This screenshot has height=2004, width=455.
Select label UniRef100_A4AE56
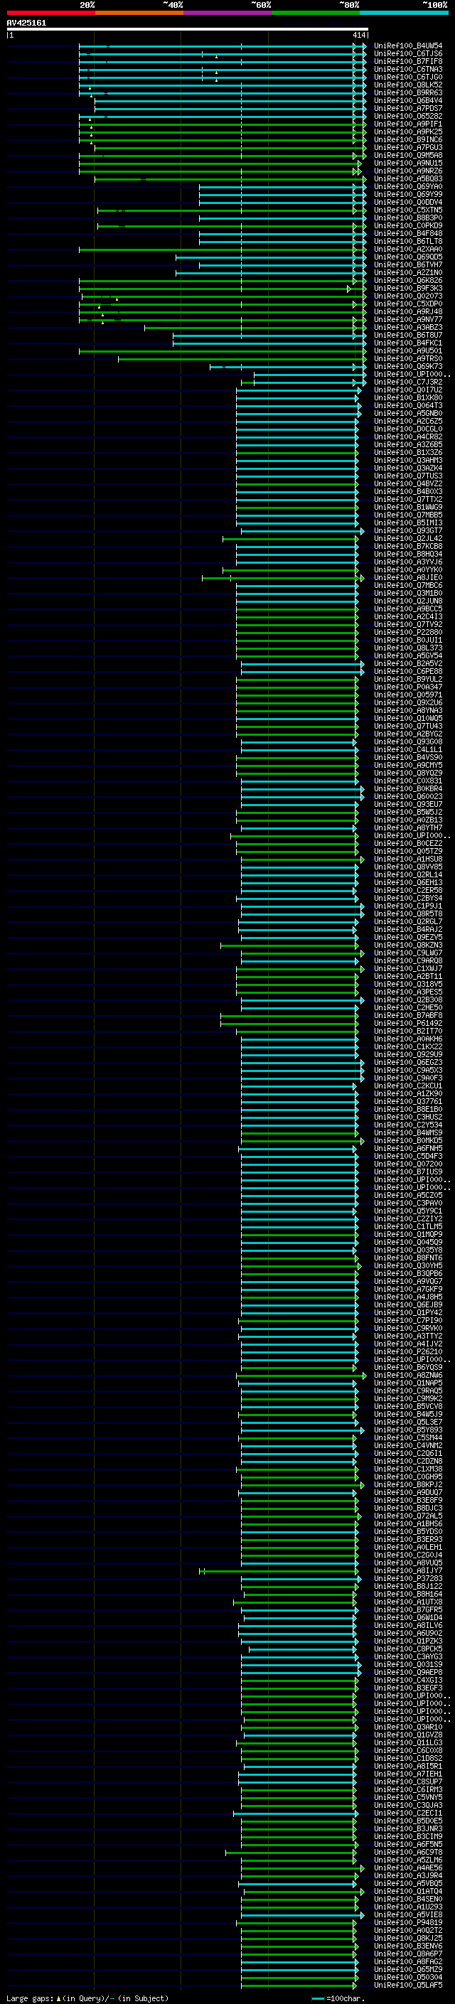point(408,1868)
